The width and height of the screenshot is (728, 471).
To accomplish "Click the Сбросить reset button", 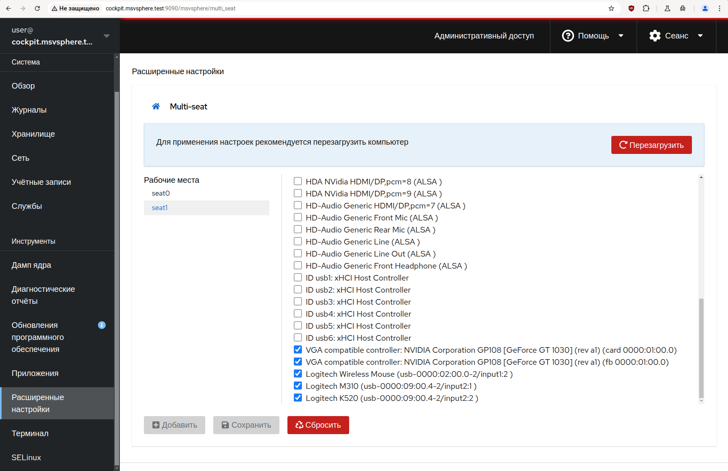I will [318, 425].
